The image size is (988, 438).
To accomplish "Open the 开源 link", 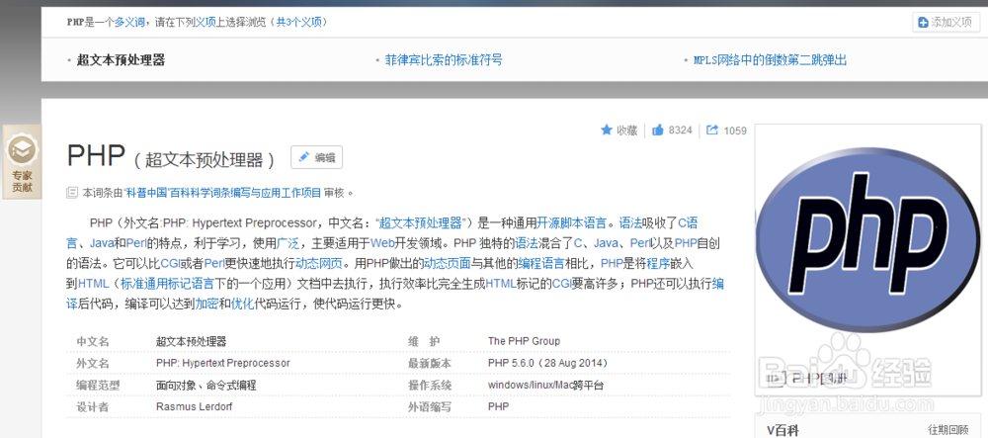I will click(x=547, y=222).
